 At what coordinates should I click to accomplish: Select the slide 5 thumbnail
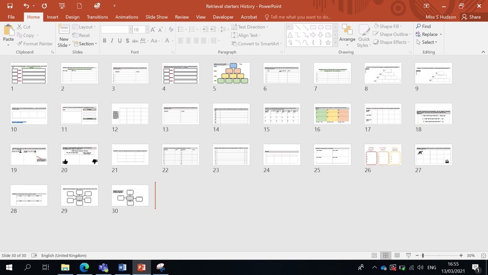pyautogui.click(x=231, y=74)
